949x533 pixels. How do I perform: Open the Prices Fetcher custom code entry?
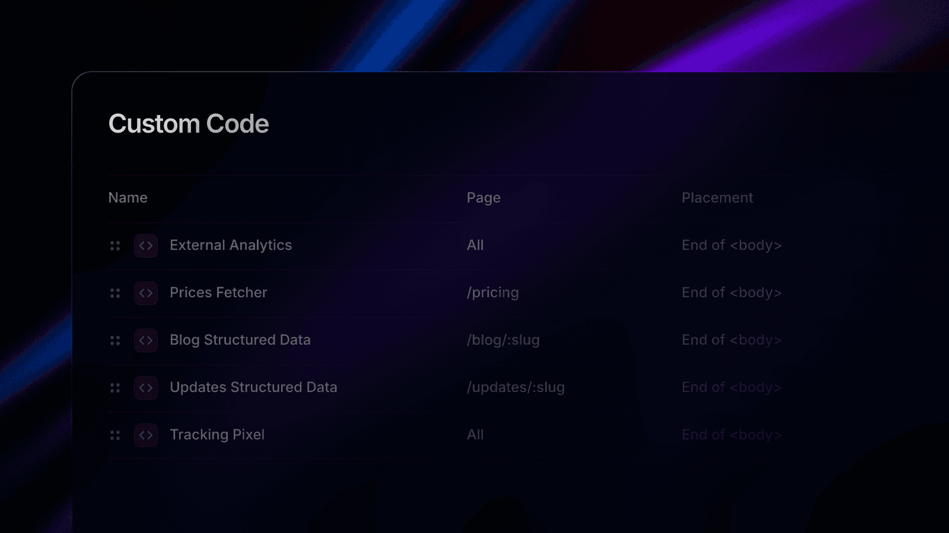(218, 293)
